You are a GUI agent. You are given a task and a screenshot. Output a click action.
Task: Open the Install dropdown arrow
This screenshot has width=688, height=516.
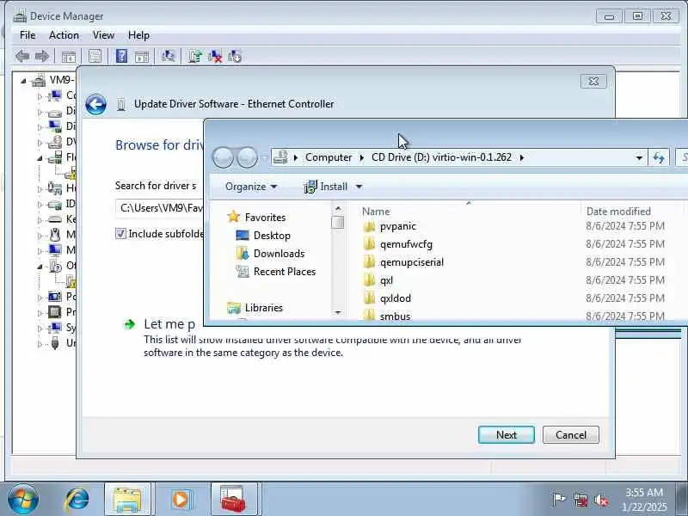tap(359, 187)
